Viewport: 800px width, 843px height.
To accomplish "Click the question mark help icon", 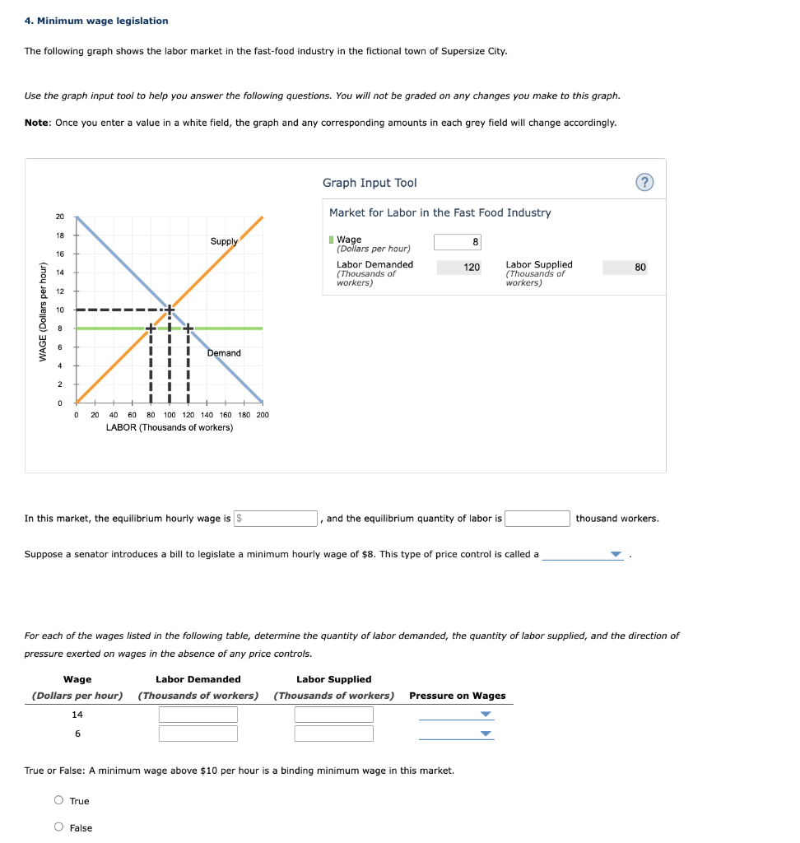I will coord(644,183).
